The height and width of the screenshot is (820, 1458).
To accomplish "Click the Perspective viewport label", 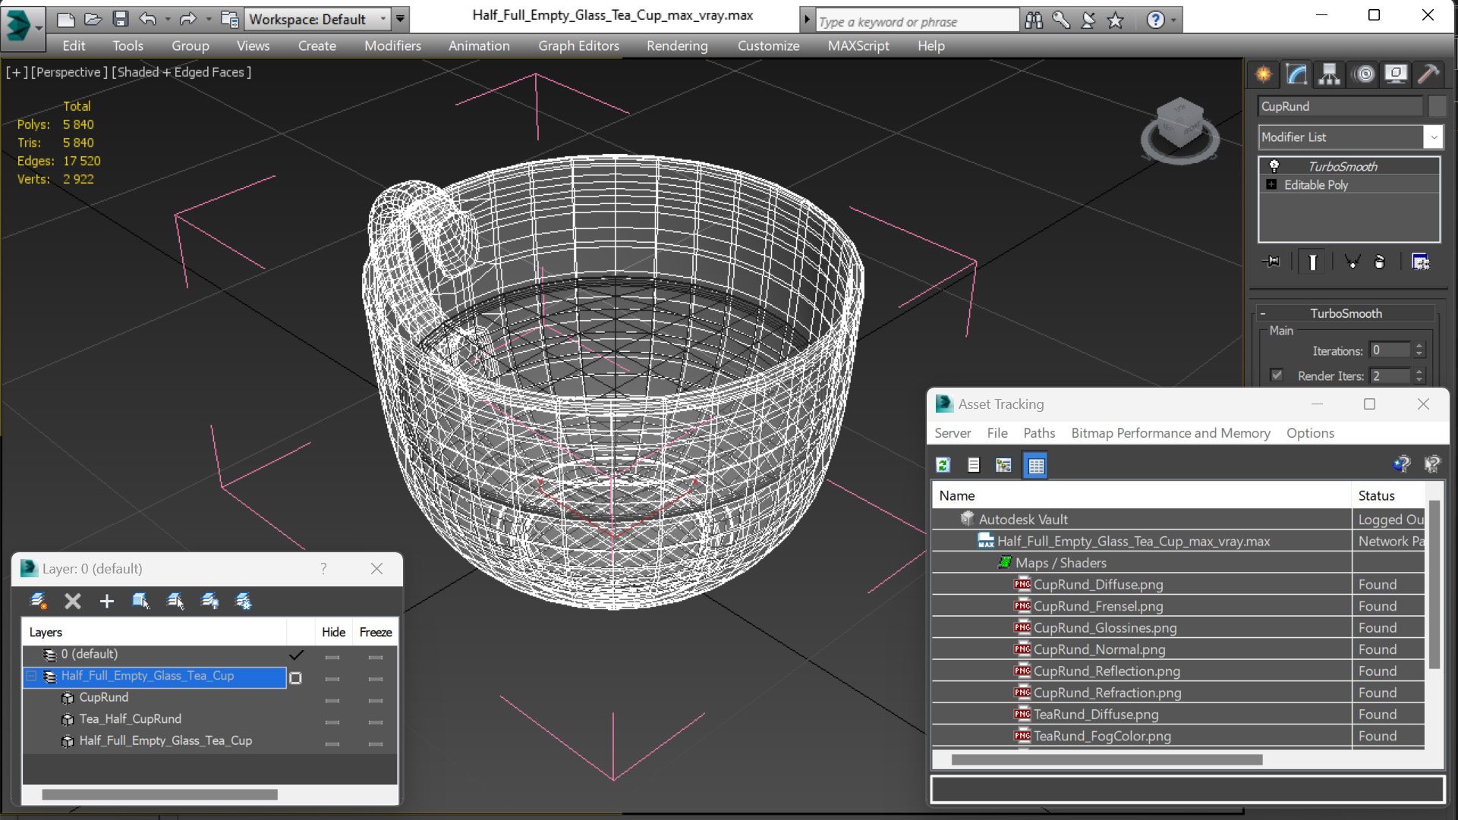I will [x=69, y=72].
